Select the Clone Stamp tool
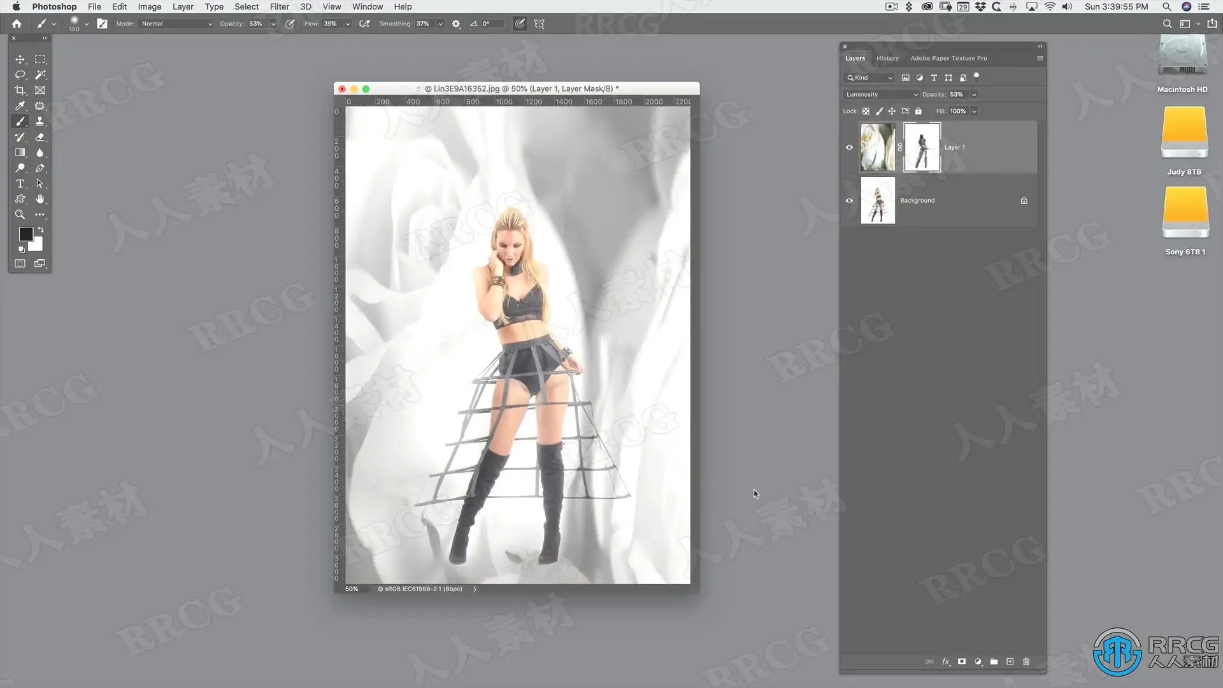 pos(40,121)
